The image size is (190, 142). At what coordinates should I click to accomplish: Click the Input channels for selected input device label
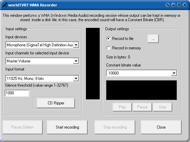(37, 53)
